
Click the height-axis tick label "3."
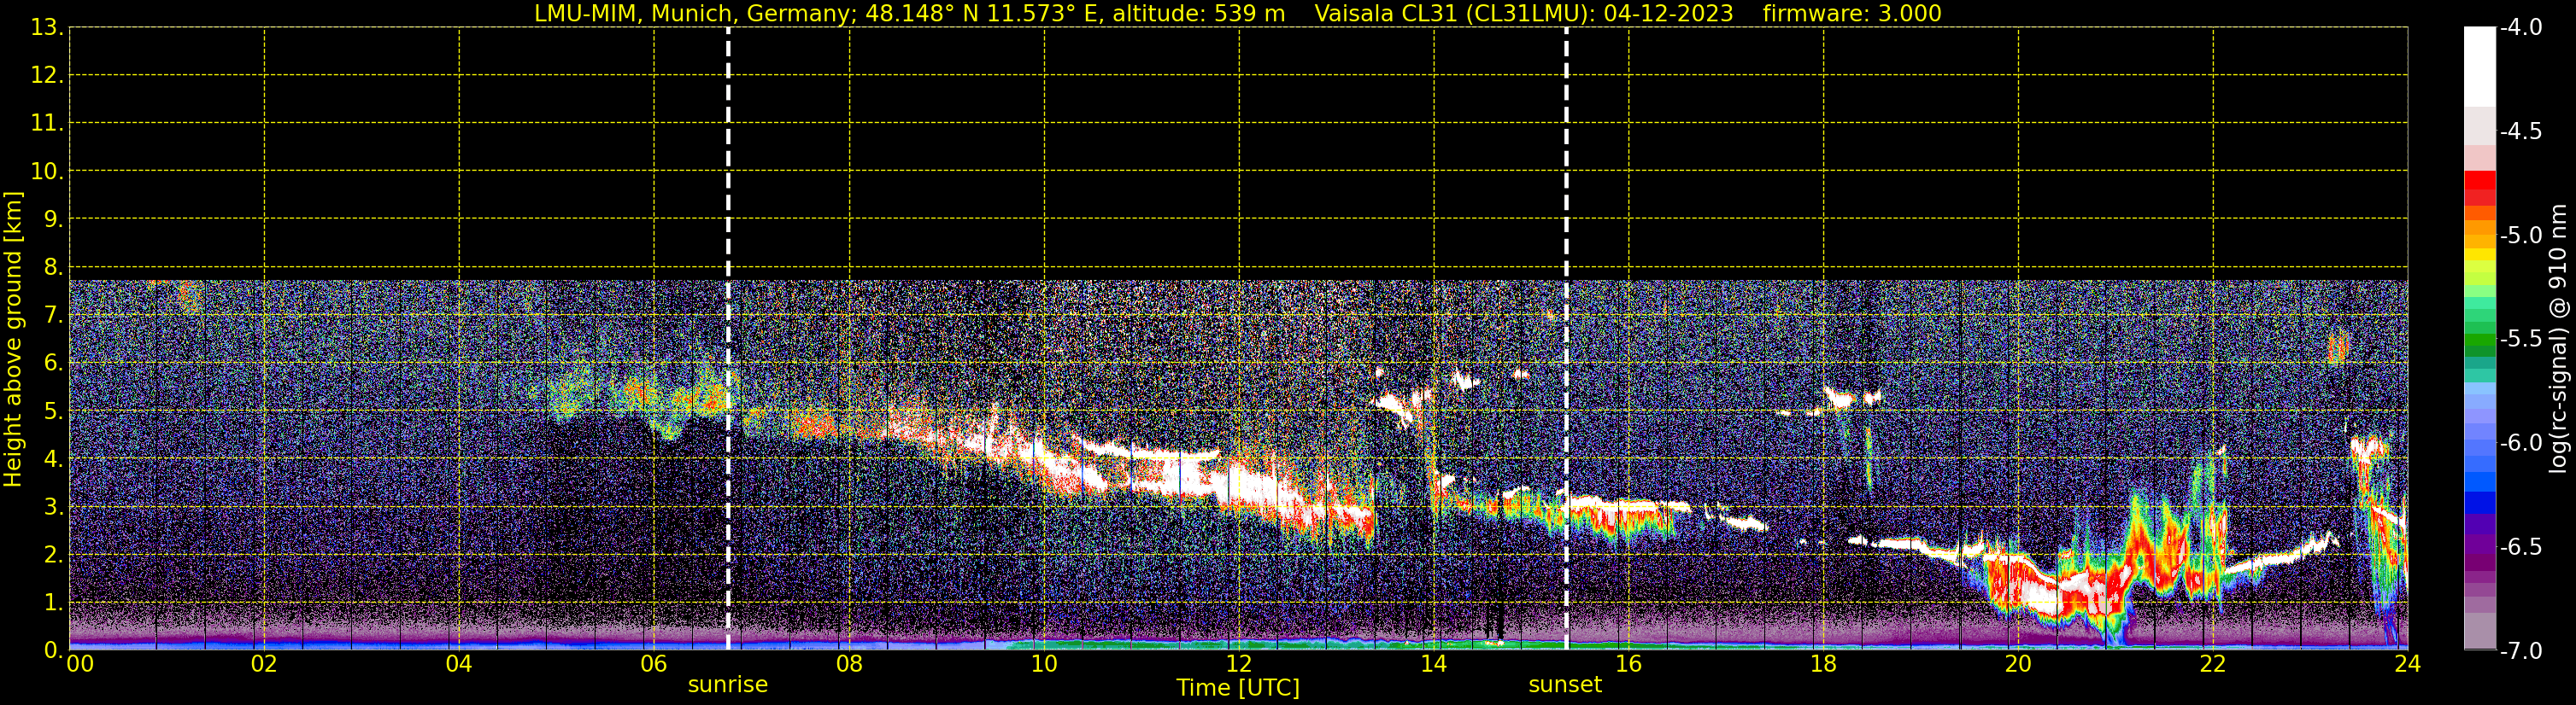[54, 506]
